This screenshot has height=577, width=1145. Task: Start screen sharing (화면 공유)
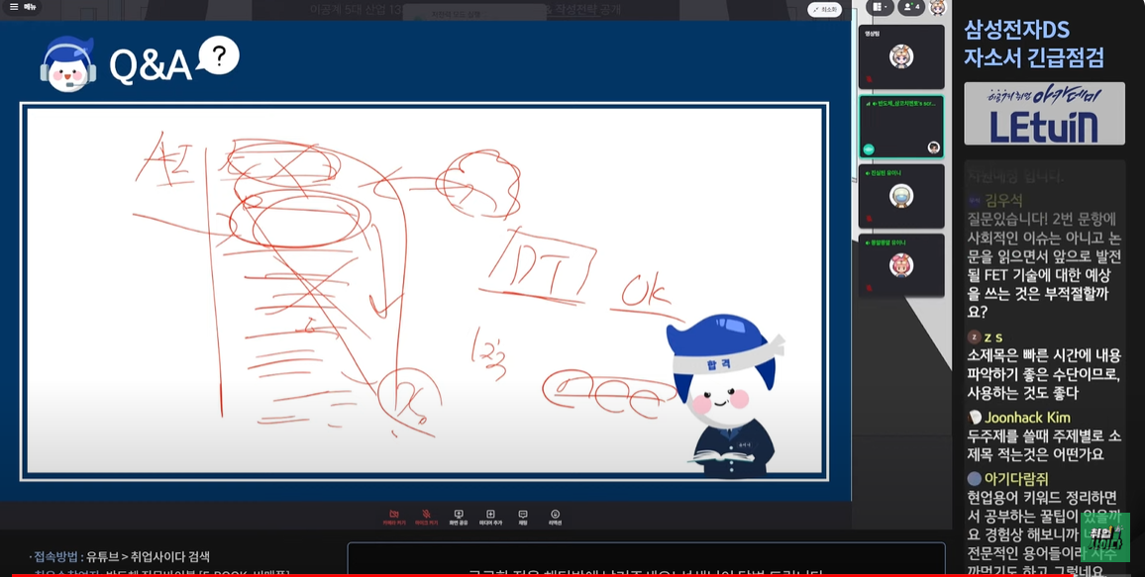point(458,517)
